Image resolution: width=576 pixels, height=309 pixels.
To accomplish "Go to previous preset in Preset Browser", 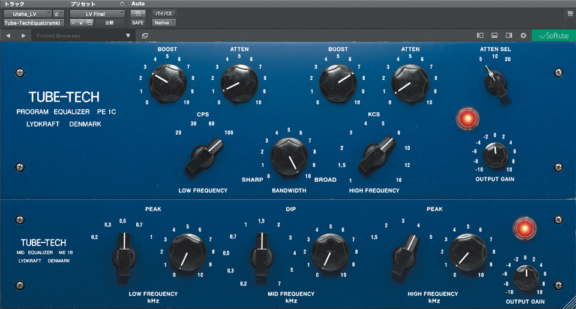I will click(8, 35).
